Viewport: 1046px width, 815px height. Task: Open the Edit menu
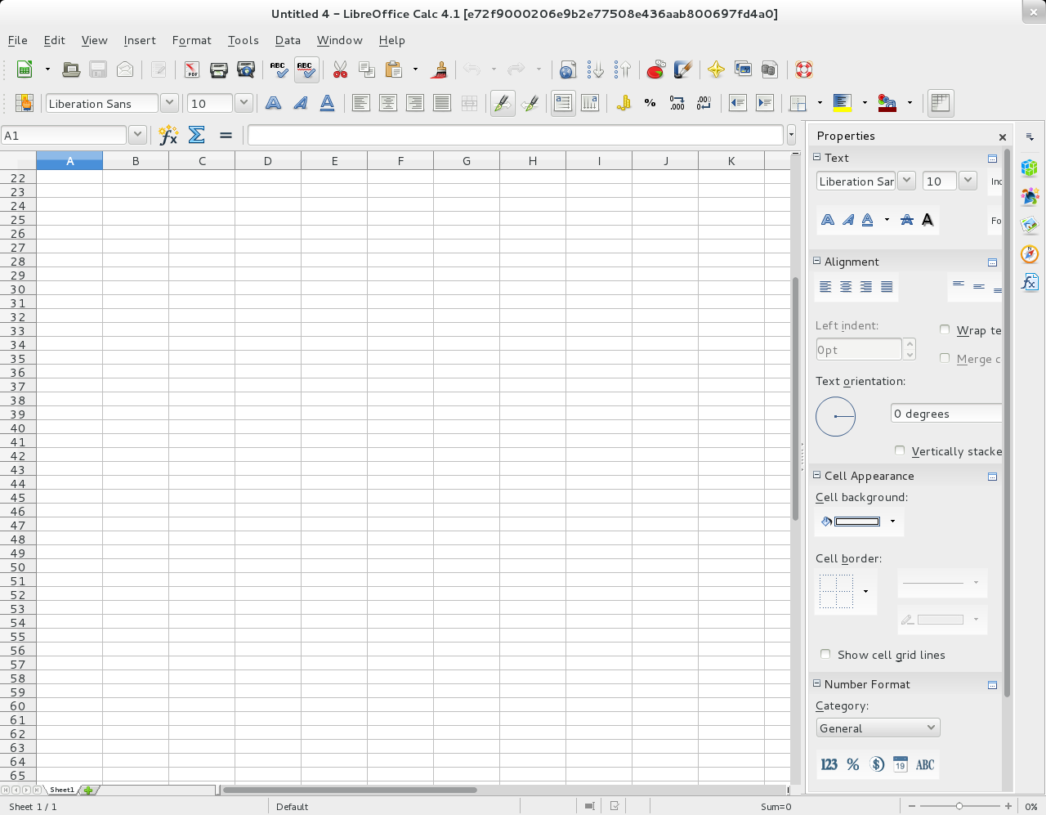tap(54, 40)
